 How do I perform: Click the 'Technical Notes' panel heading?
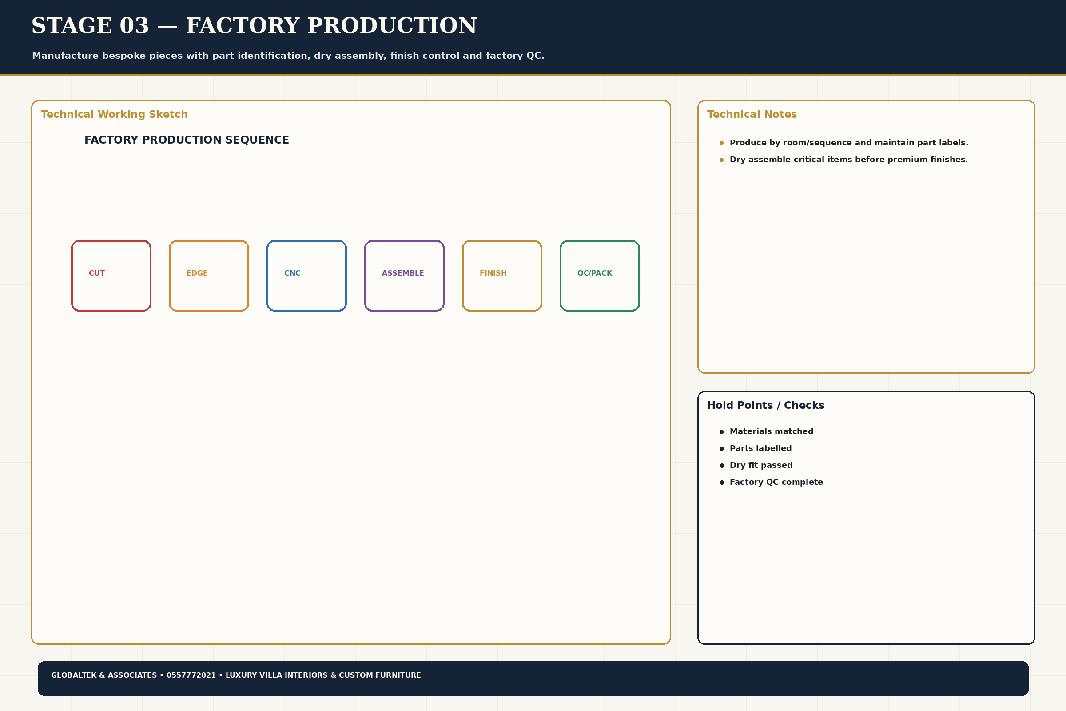(x=752, y=114)
